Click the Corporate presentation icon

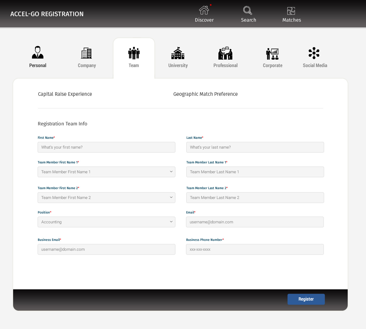tap(272, 54)
